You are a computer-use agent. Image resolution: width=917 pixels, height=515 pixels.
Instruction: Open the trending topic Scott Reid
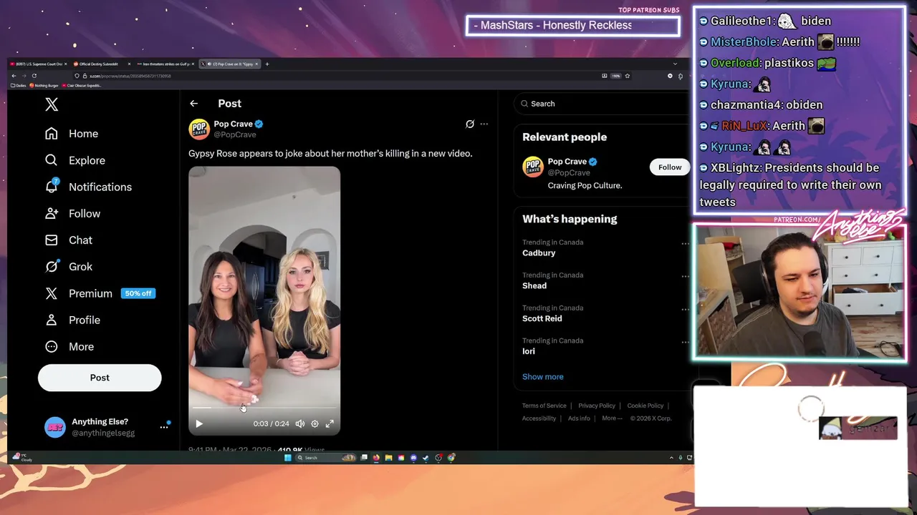coord(542,319)
